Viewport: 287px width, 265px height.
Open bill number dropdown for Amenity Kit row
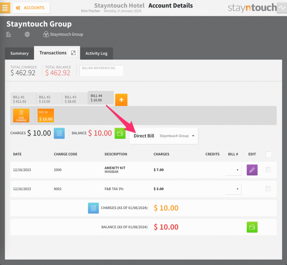(x=233, y=170)
